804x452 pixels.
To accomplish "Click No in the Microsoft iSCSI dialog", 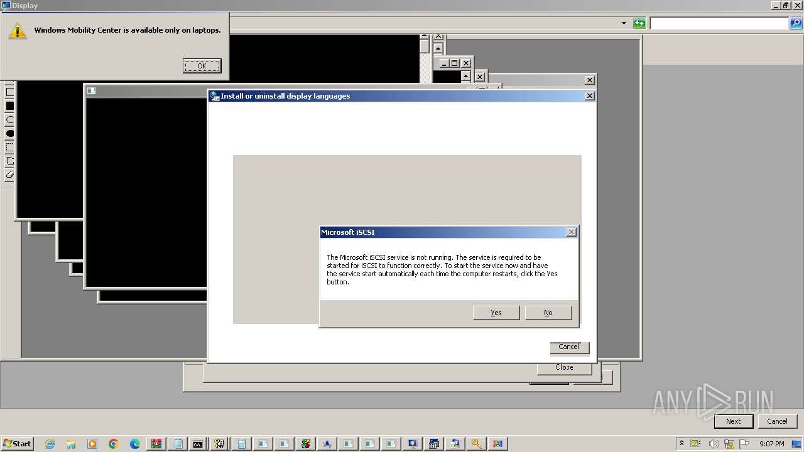I will coord(548,313).
